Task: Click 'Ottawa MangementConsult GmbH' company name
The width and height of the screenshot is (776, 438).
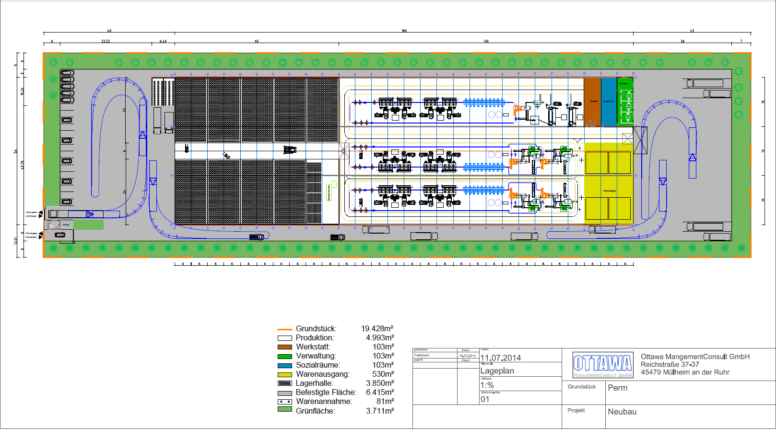Action: coord(695,357)
